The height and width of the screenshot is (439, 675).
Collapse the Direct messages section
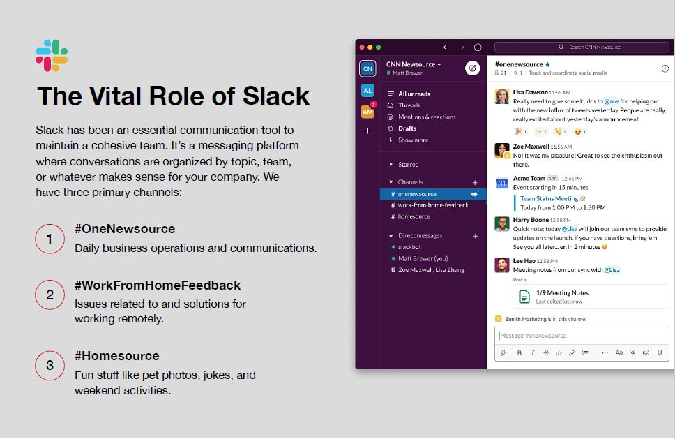click(x=391, y=236)
